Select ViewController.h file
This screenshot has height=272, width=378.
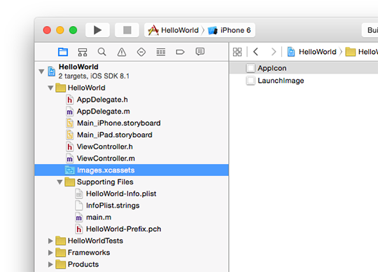[132, 147]
